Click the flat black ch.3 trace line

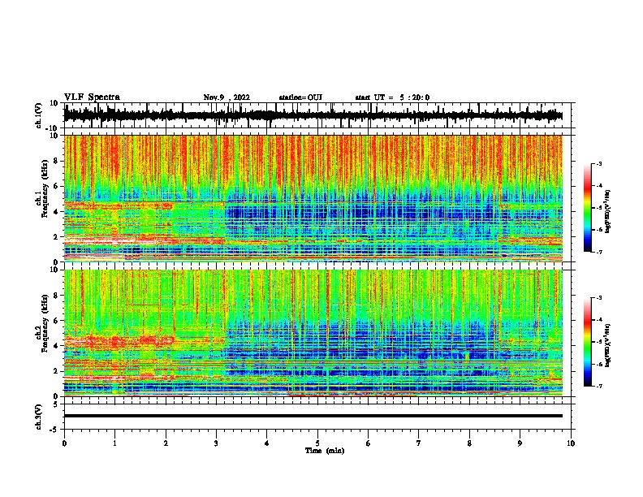tap(313, 416)
